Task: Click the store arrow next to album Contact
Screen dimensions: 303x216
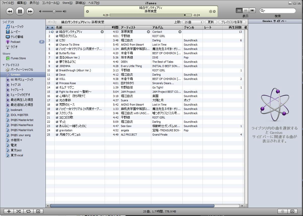Action: tap(180, 32)
